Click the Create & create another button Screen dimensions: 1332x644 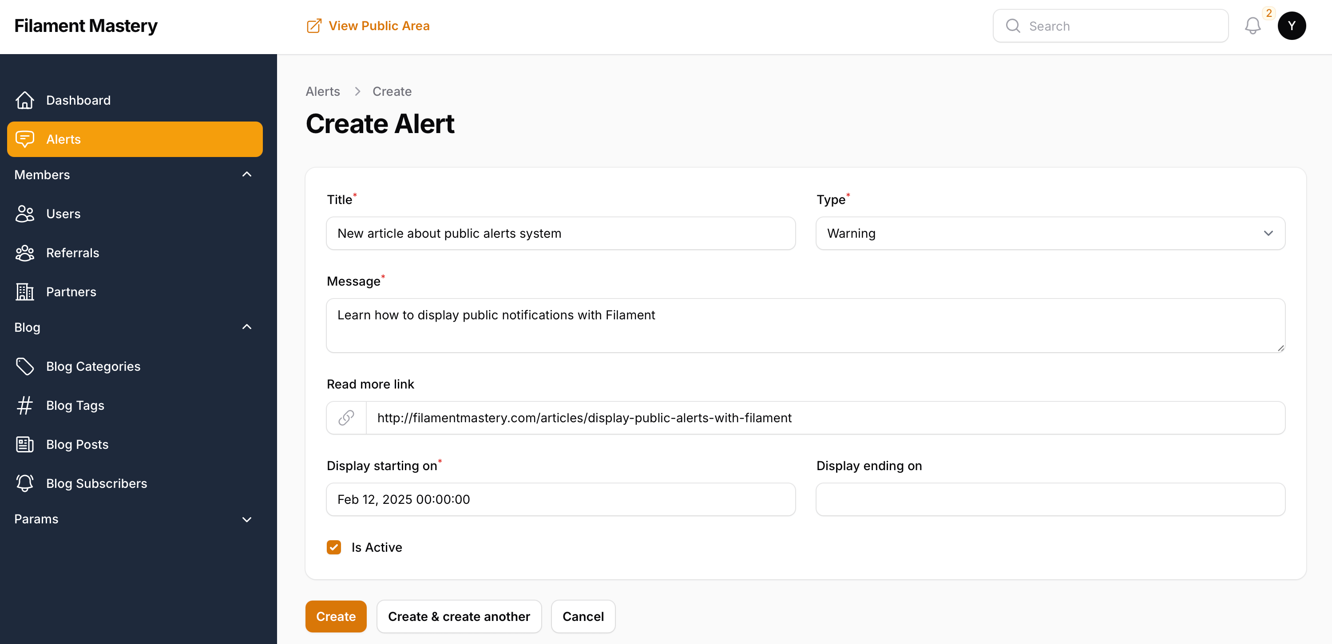(x=460, y=616)
